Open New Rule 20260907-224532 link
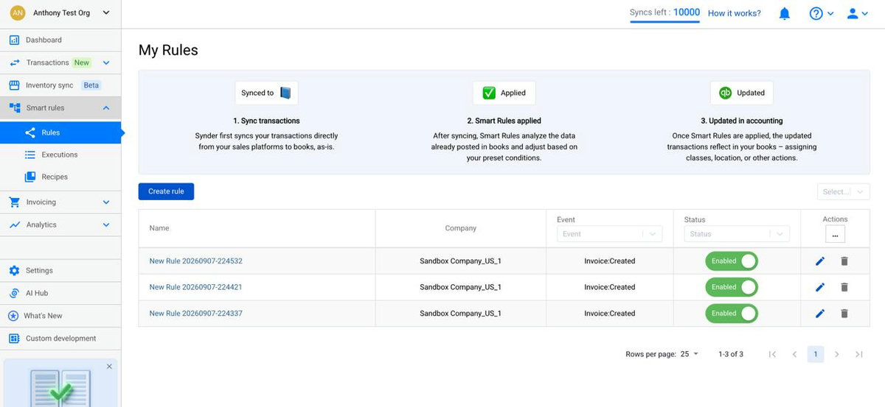 196,261
